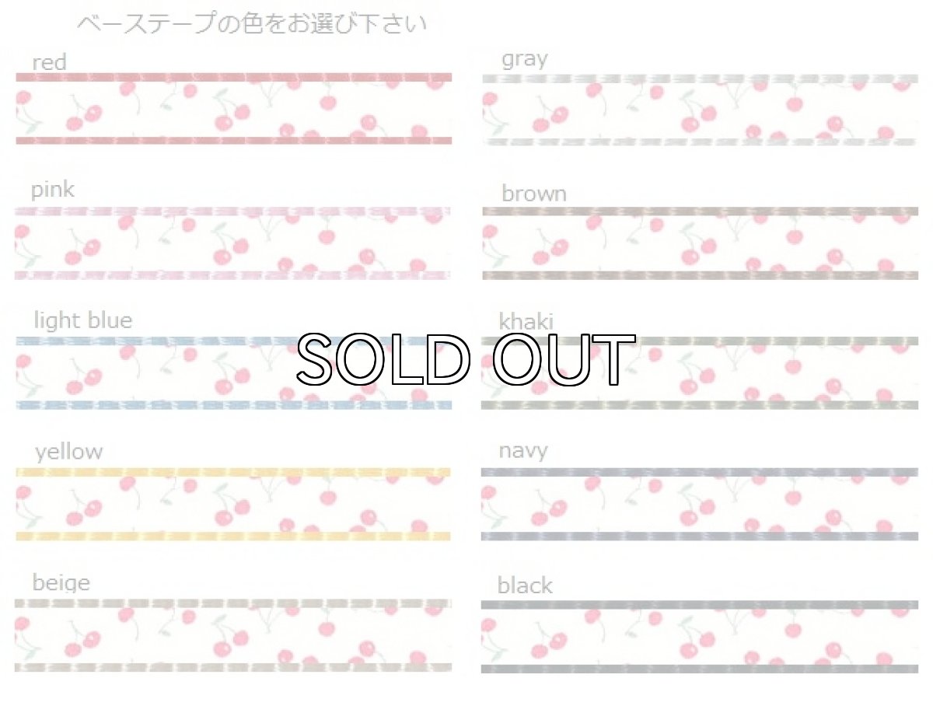The width and height of the screenshot is (933, 720).
Task: Choose the beige tape color strip
Action: (x=233, y=635)
